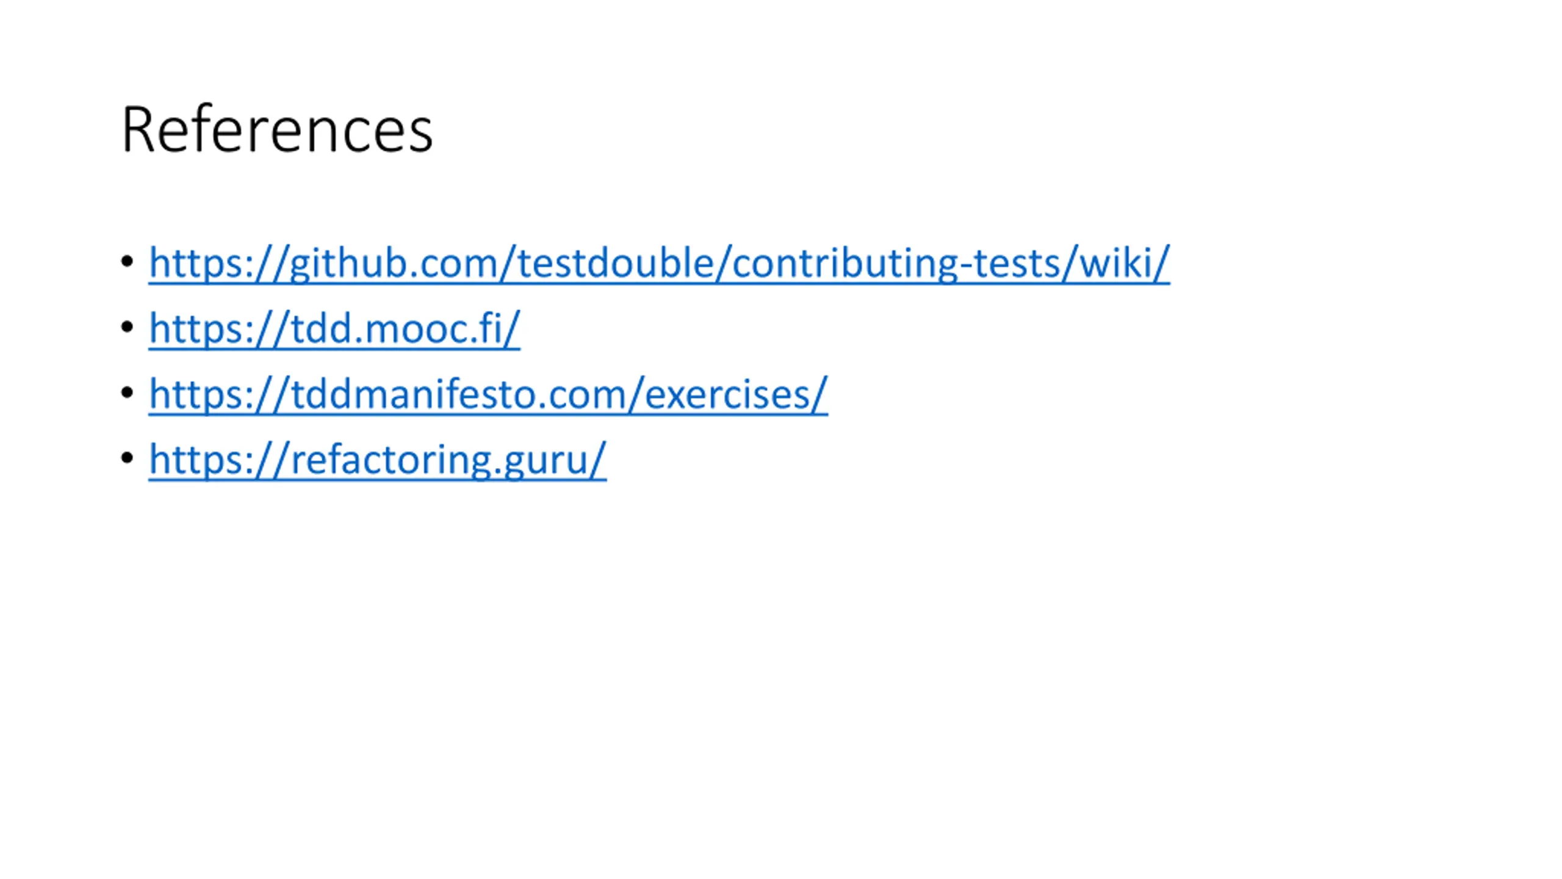Image resolution: width=1562 pixels, height=879 pixels.
Task: Click "https://" of the refactoring.guru link
Action: coord(219,460)
